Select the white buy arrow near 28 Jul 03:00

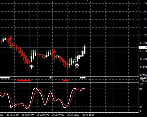click(x=32, y=67)
